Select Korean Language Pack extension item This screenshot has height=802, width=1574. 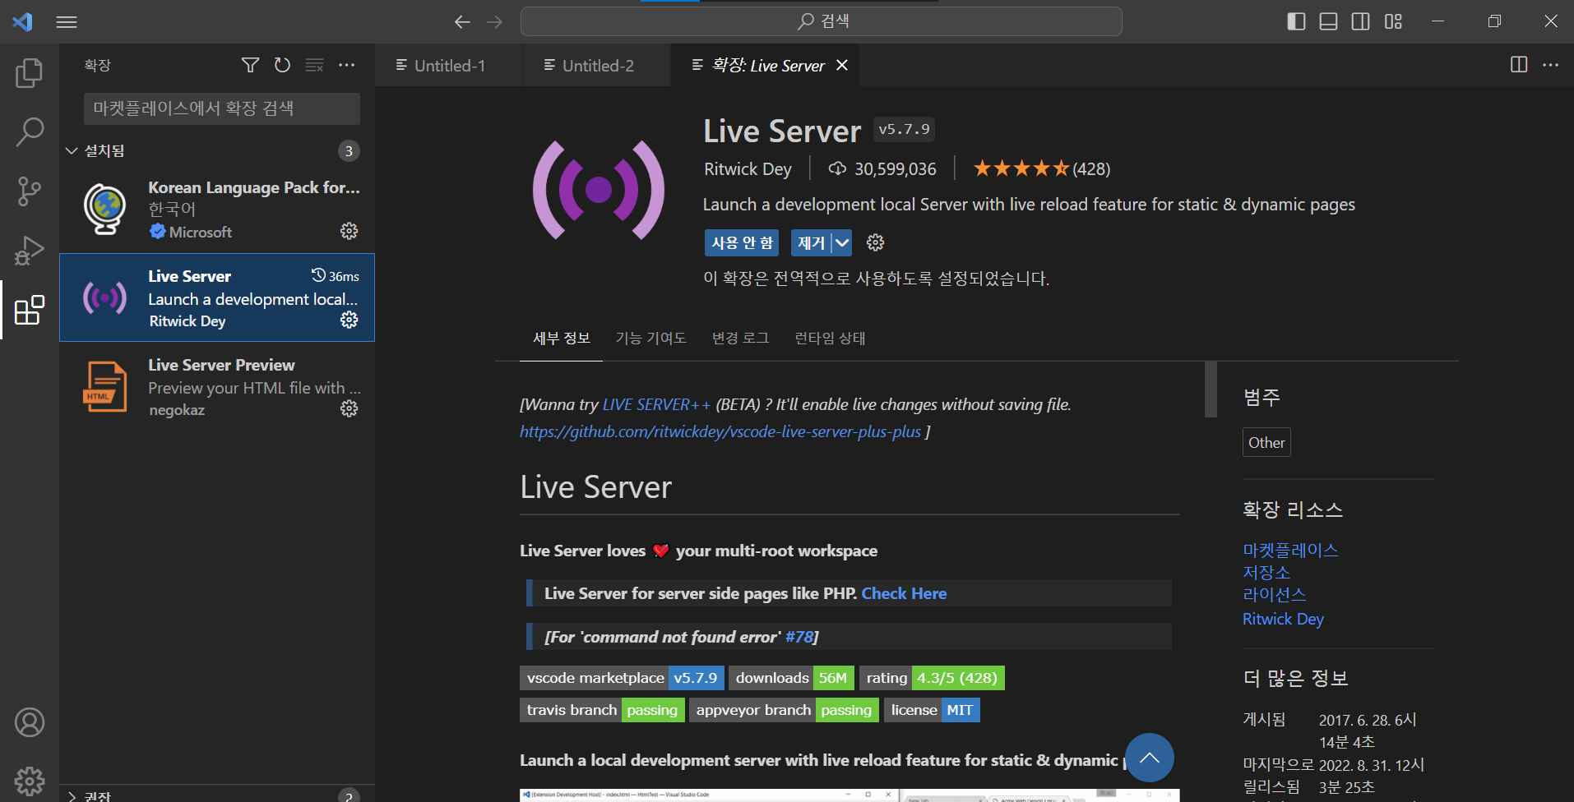pyautogui.click(x=217, y=209)
